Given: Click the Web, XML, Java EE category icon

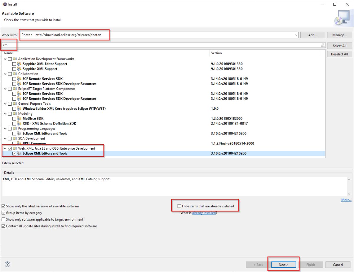Looking at the screenshot, I should tap(15, 148).
